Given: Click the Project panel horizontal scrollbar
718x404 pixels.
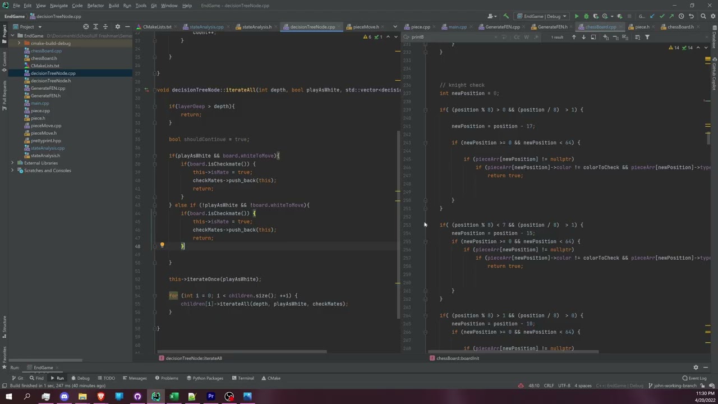Looking at the screenshot, I should [x=45, y=360].
